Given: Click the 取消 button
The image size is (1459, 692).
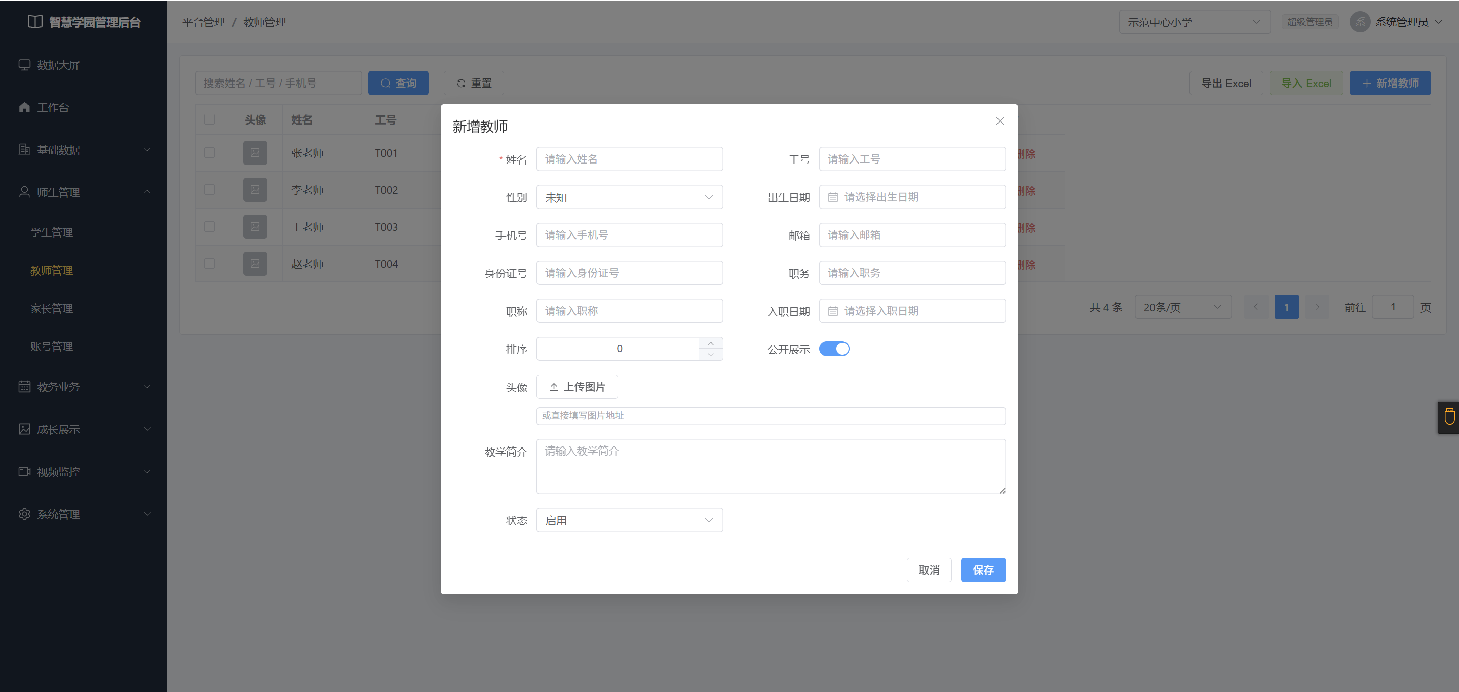Looking at the screenshot, I should click(x=929, y=571).
